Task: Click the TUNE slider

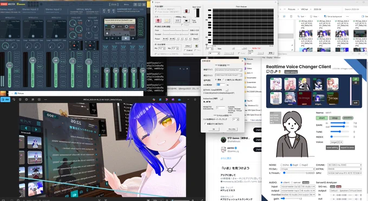Action: (x=340, y=132)
